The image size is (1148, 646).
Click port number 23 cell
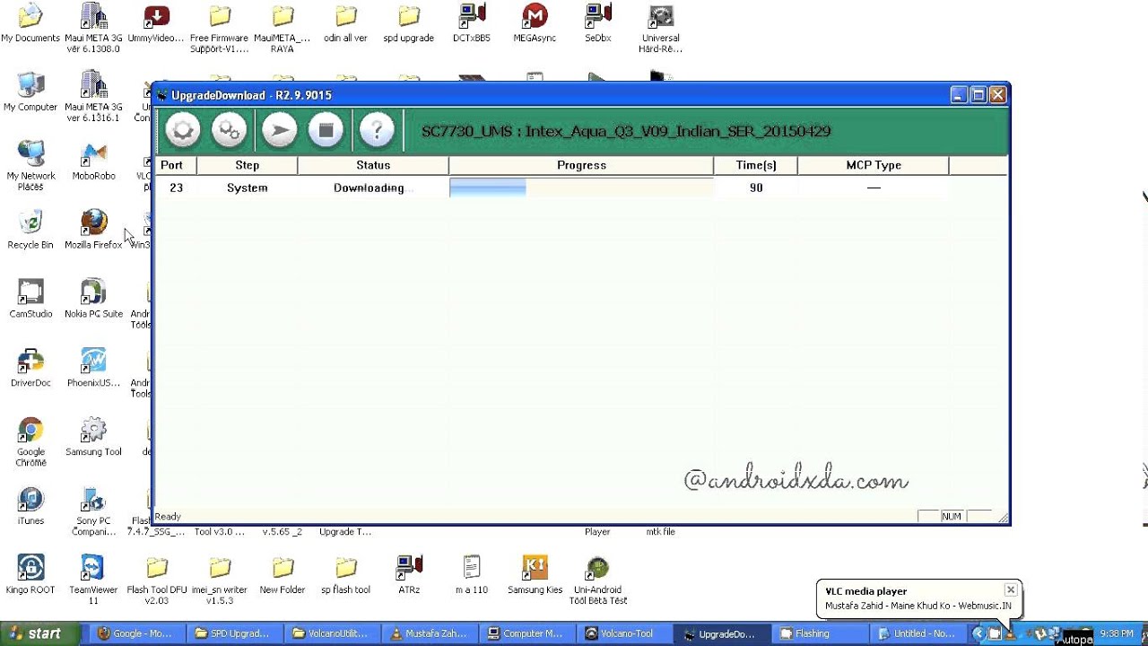pyautogui.click(x=176, y=188)
